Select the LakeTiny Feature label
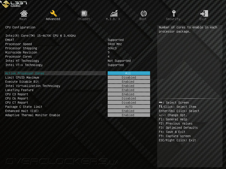The image size is (226, 169). (x=19, y=90)
